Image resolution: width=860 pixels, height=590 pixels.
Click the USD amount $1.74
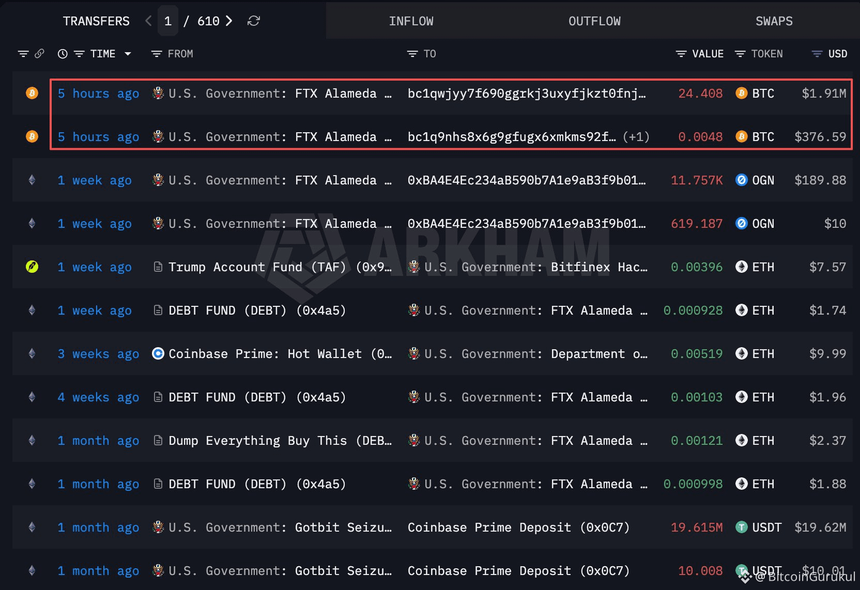click(x=828, y=310)
